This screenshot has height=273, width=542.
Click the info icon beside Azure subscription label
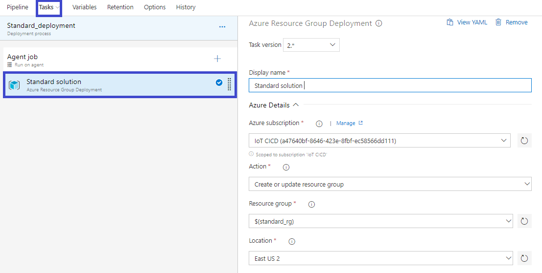(319, 124)
